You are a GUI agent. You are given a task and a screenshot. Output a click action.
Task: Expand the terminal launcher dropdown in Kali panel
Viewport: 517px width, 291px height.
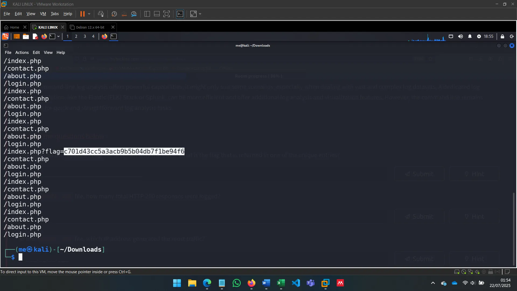pyautogui.click(x=58, y=36)
